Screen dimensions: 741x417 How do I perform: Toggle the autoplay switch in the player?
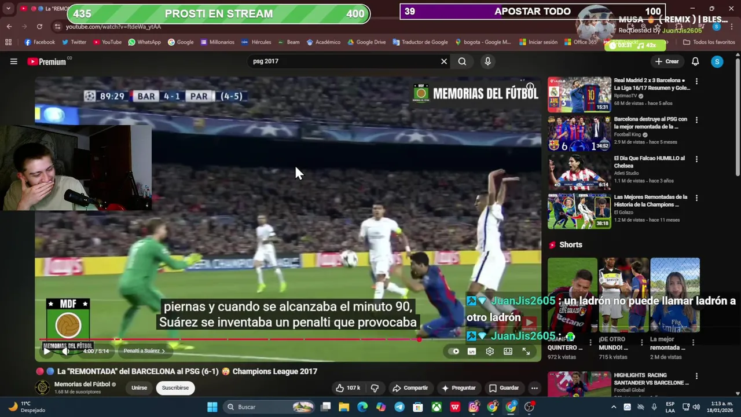[454, 351]
